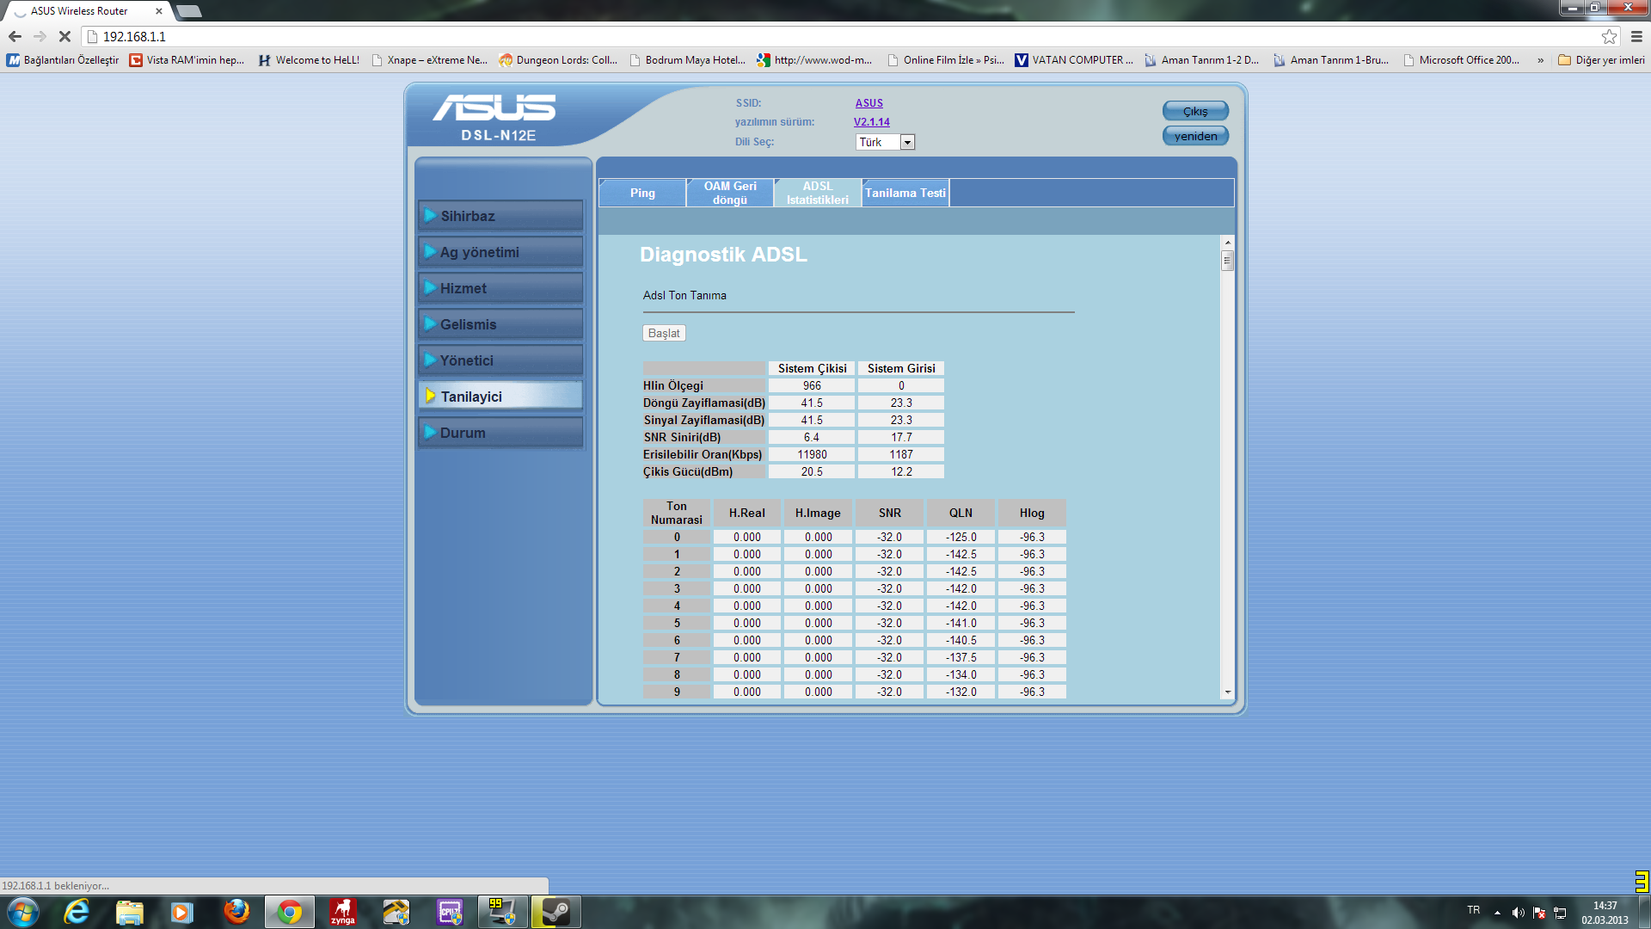The image size is (1651, 929).
Task: Close the ASUS Wireless Router tab
Action: [x=158, y=11]
